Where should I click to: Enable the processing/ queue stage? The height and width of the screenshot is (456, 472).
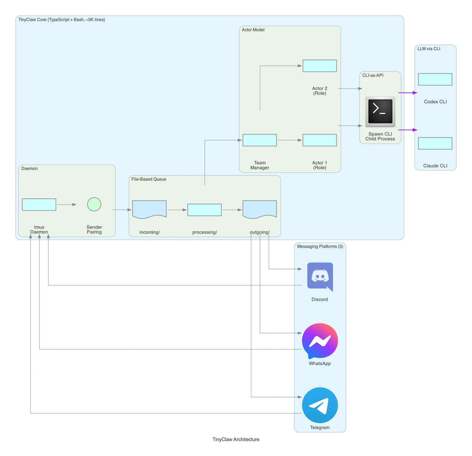(204, 210)
